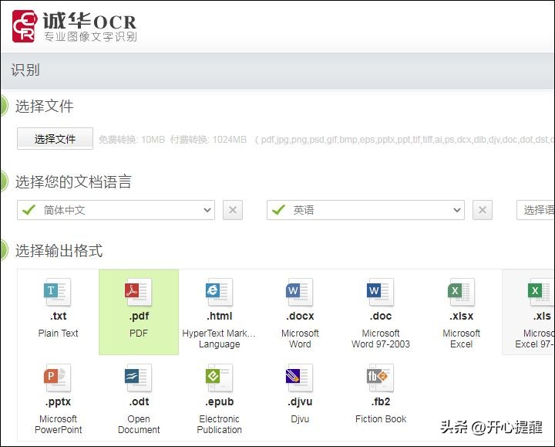Click the 'Electronic Publication' label
555x447 pixels.
click(219, 425)
